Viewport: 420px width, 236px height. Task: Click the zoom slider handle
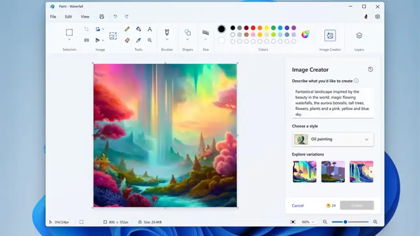(x=345, y=222)
